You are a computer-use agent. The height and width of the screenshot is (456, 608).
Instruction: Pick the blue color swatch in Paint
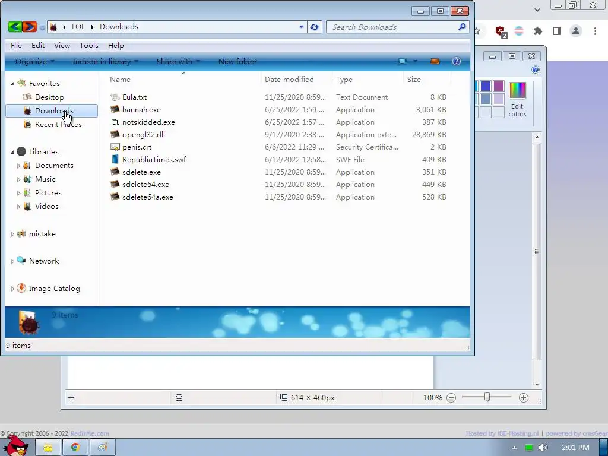click(486, 86)
